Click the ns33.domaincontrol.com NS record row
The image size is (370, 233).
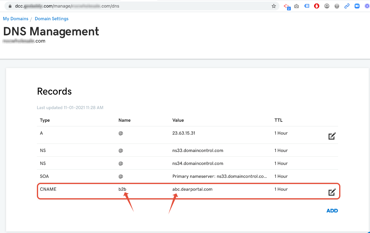198,150
